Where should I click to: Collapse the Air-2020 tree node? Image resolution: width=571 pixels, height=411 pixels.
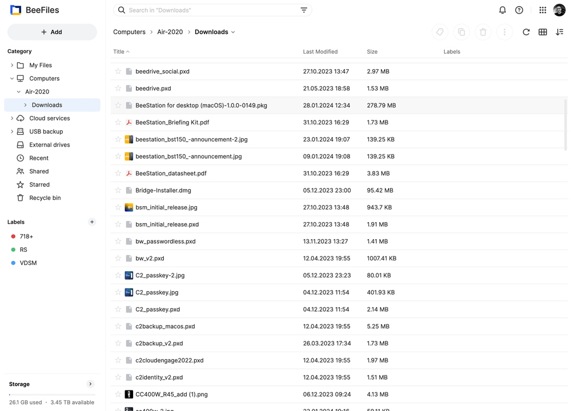click(x=19, y=92)
